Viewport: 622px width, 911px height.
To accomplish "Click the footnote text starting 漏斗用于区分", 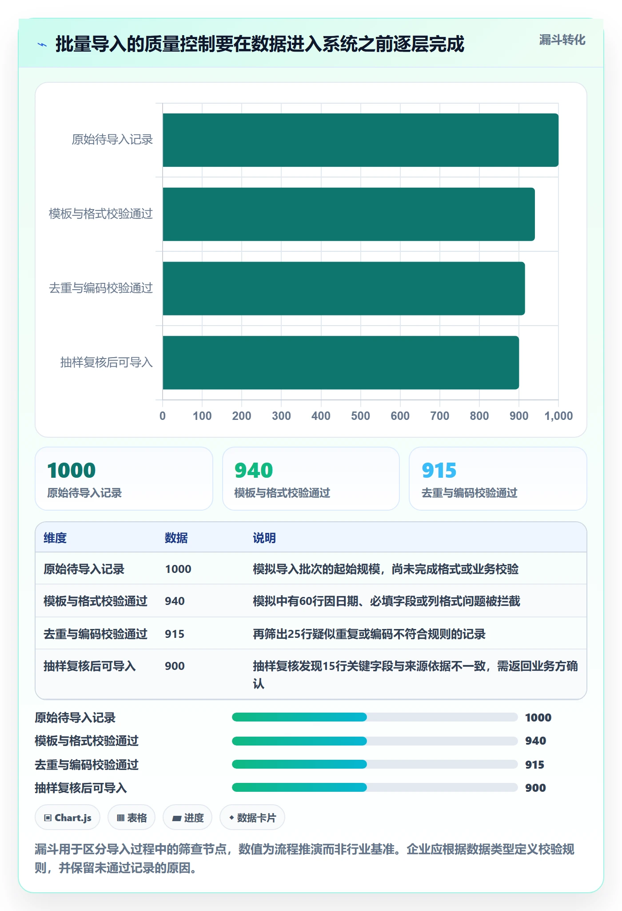I will pyautogui.click(x=305, y=859).
